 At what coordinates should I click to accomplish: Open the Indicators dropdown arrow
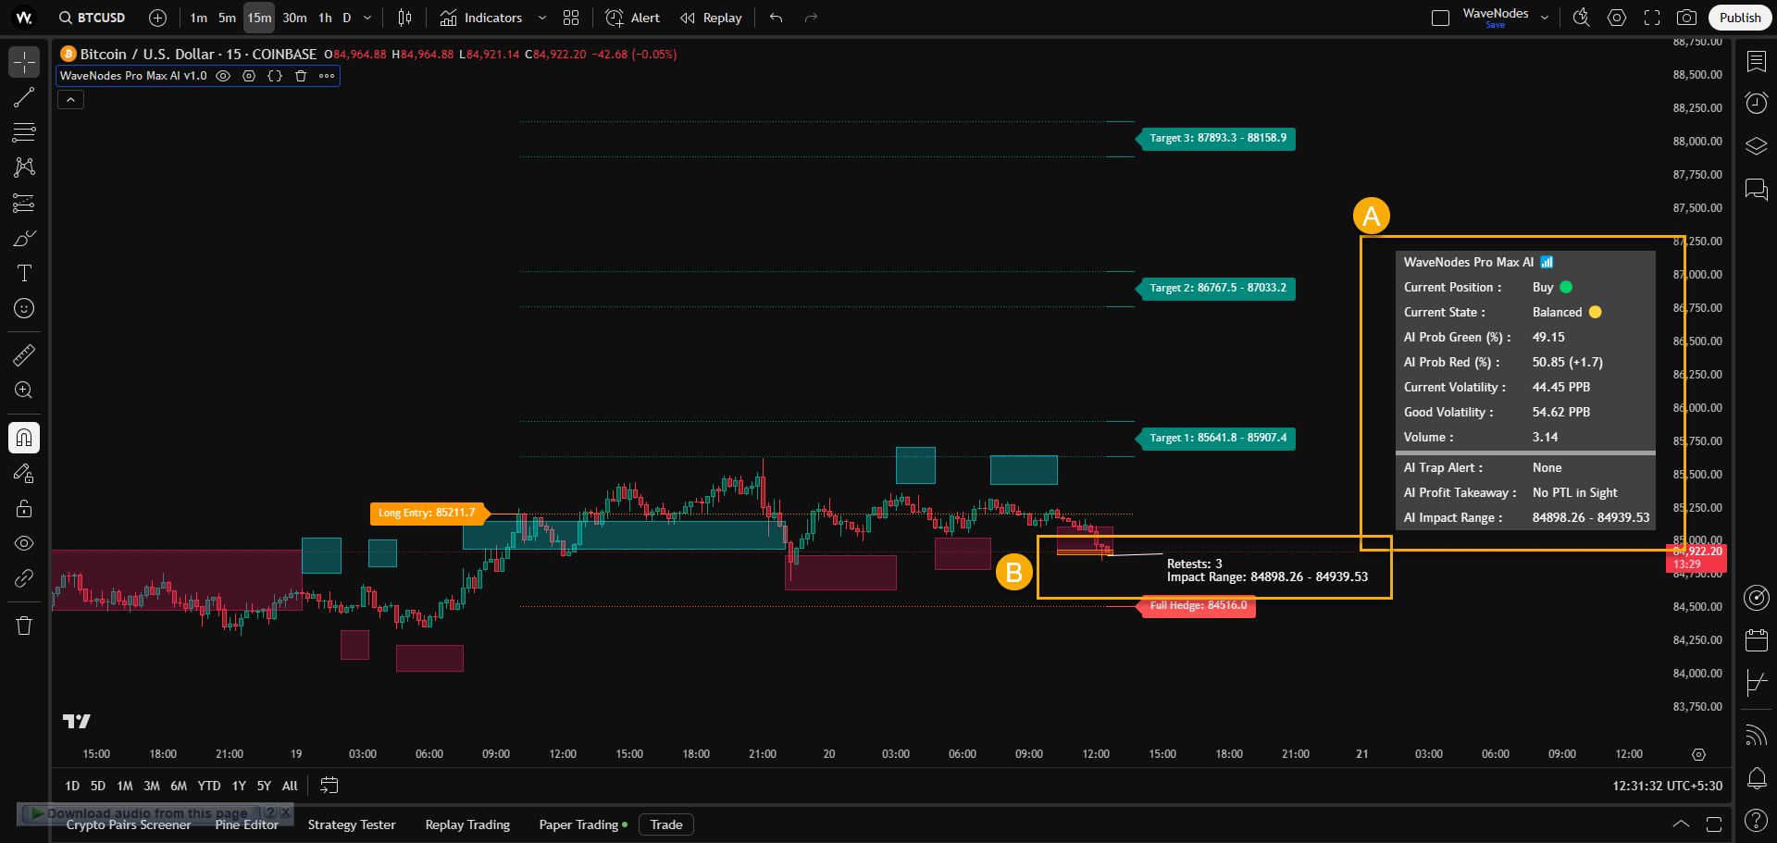pos(541,18)
